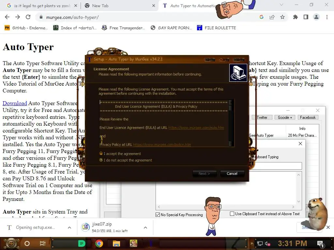This screenshot has height=250, width=334.
Task: Click the Next button in setup
Action: click(x=204, y=174)
